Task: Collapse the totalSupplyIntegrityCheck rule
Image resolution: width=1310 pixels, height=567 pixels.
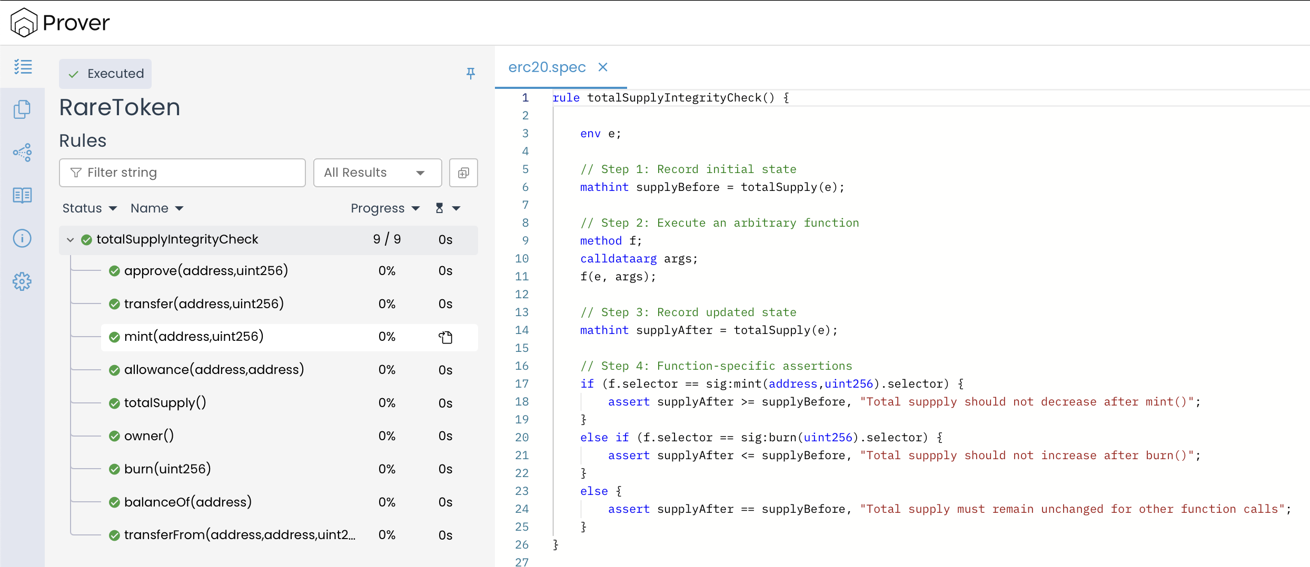Action: [70, 240]
